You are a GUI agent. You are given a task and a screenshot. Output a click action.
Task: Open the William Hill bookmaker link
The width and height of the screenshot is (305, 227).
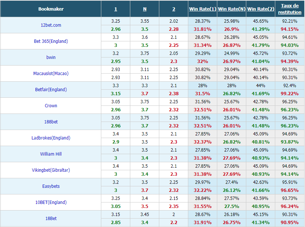51,154
